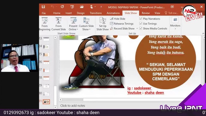
Task: Select slide 31 thumbnail
Action: (46, 102)
